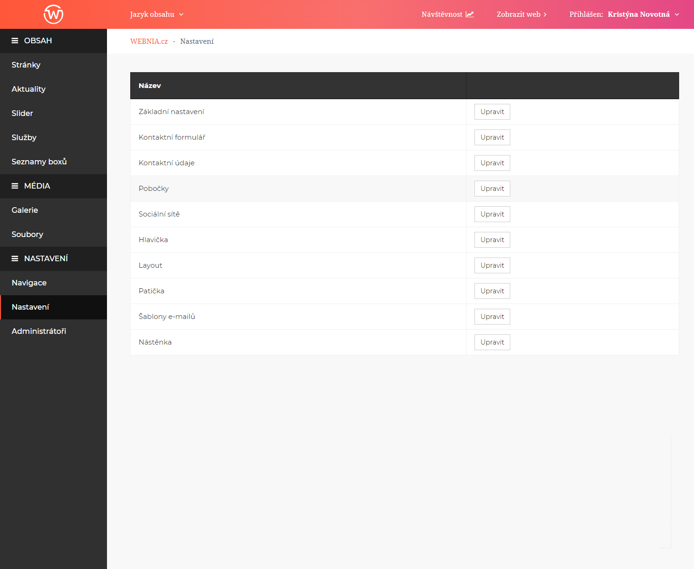Click the Nastavení breadcrumb text
This screenshot has width=694, height=569.
pyautogui.click(x=197, y=41)
